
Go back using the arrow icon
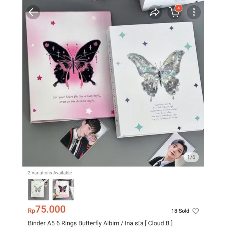33,12
